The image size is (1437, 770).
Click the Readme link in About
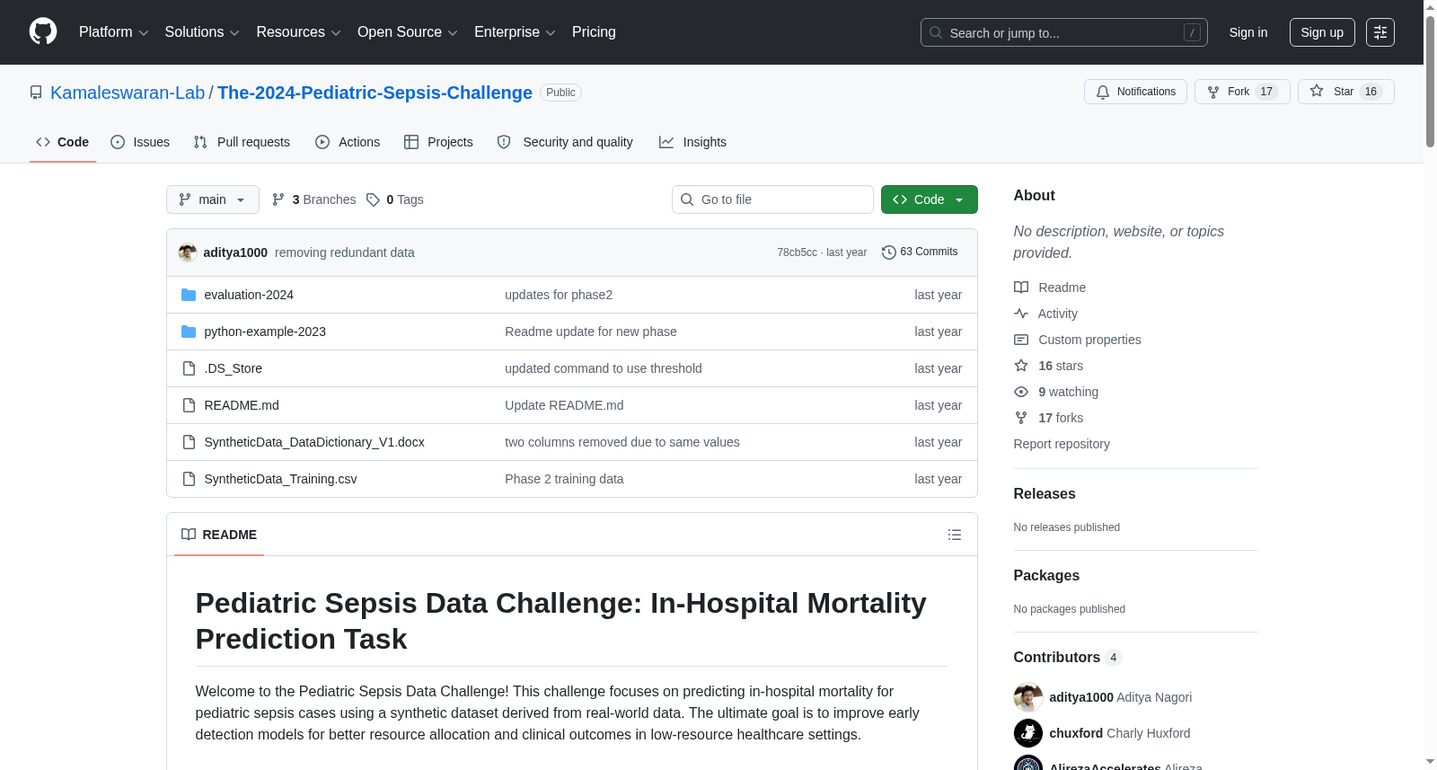(1050, 288)
